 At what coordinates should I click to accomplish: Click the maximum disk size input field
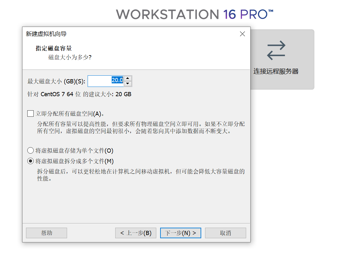tap(106, 81)
